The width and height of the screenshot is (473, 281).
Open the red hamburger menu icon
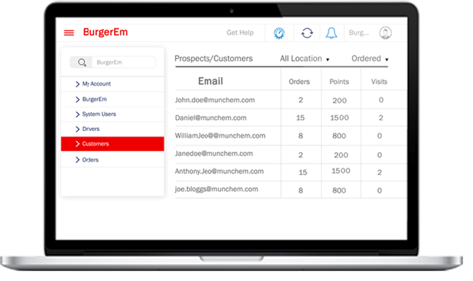coord(69,33)
